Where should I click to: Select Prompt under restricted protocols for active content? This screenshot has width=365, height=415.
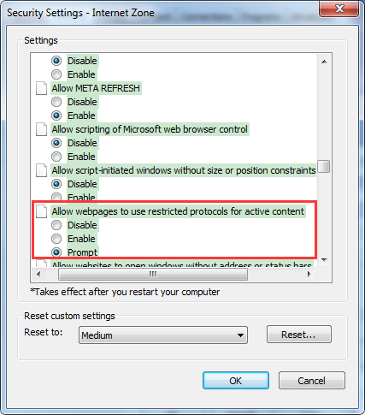56,252
